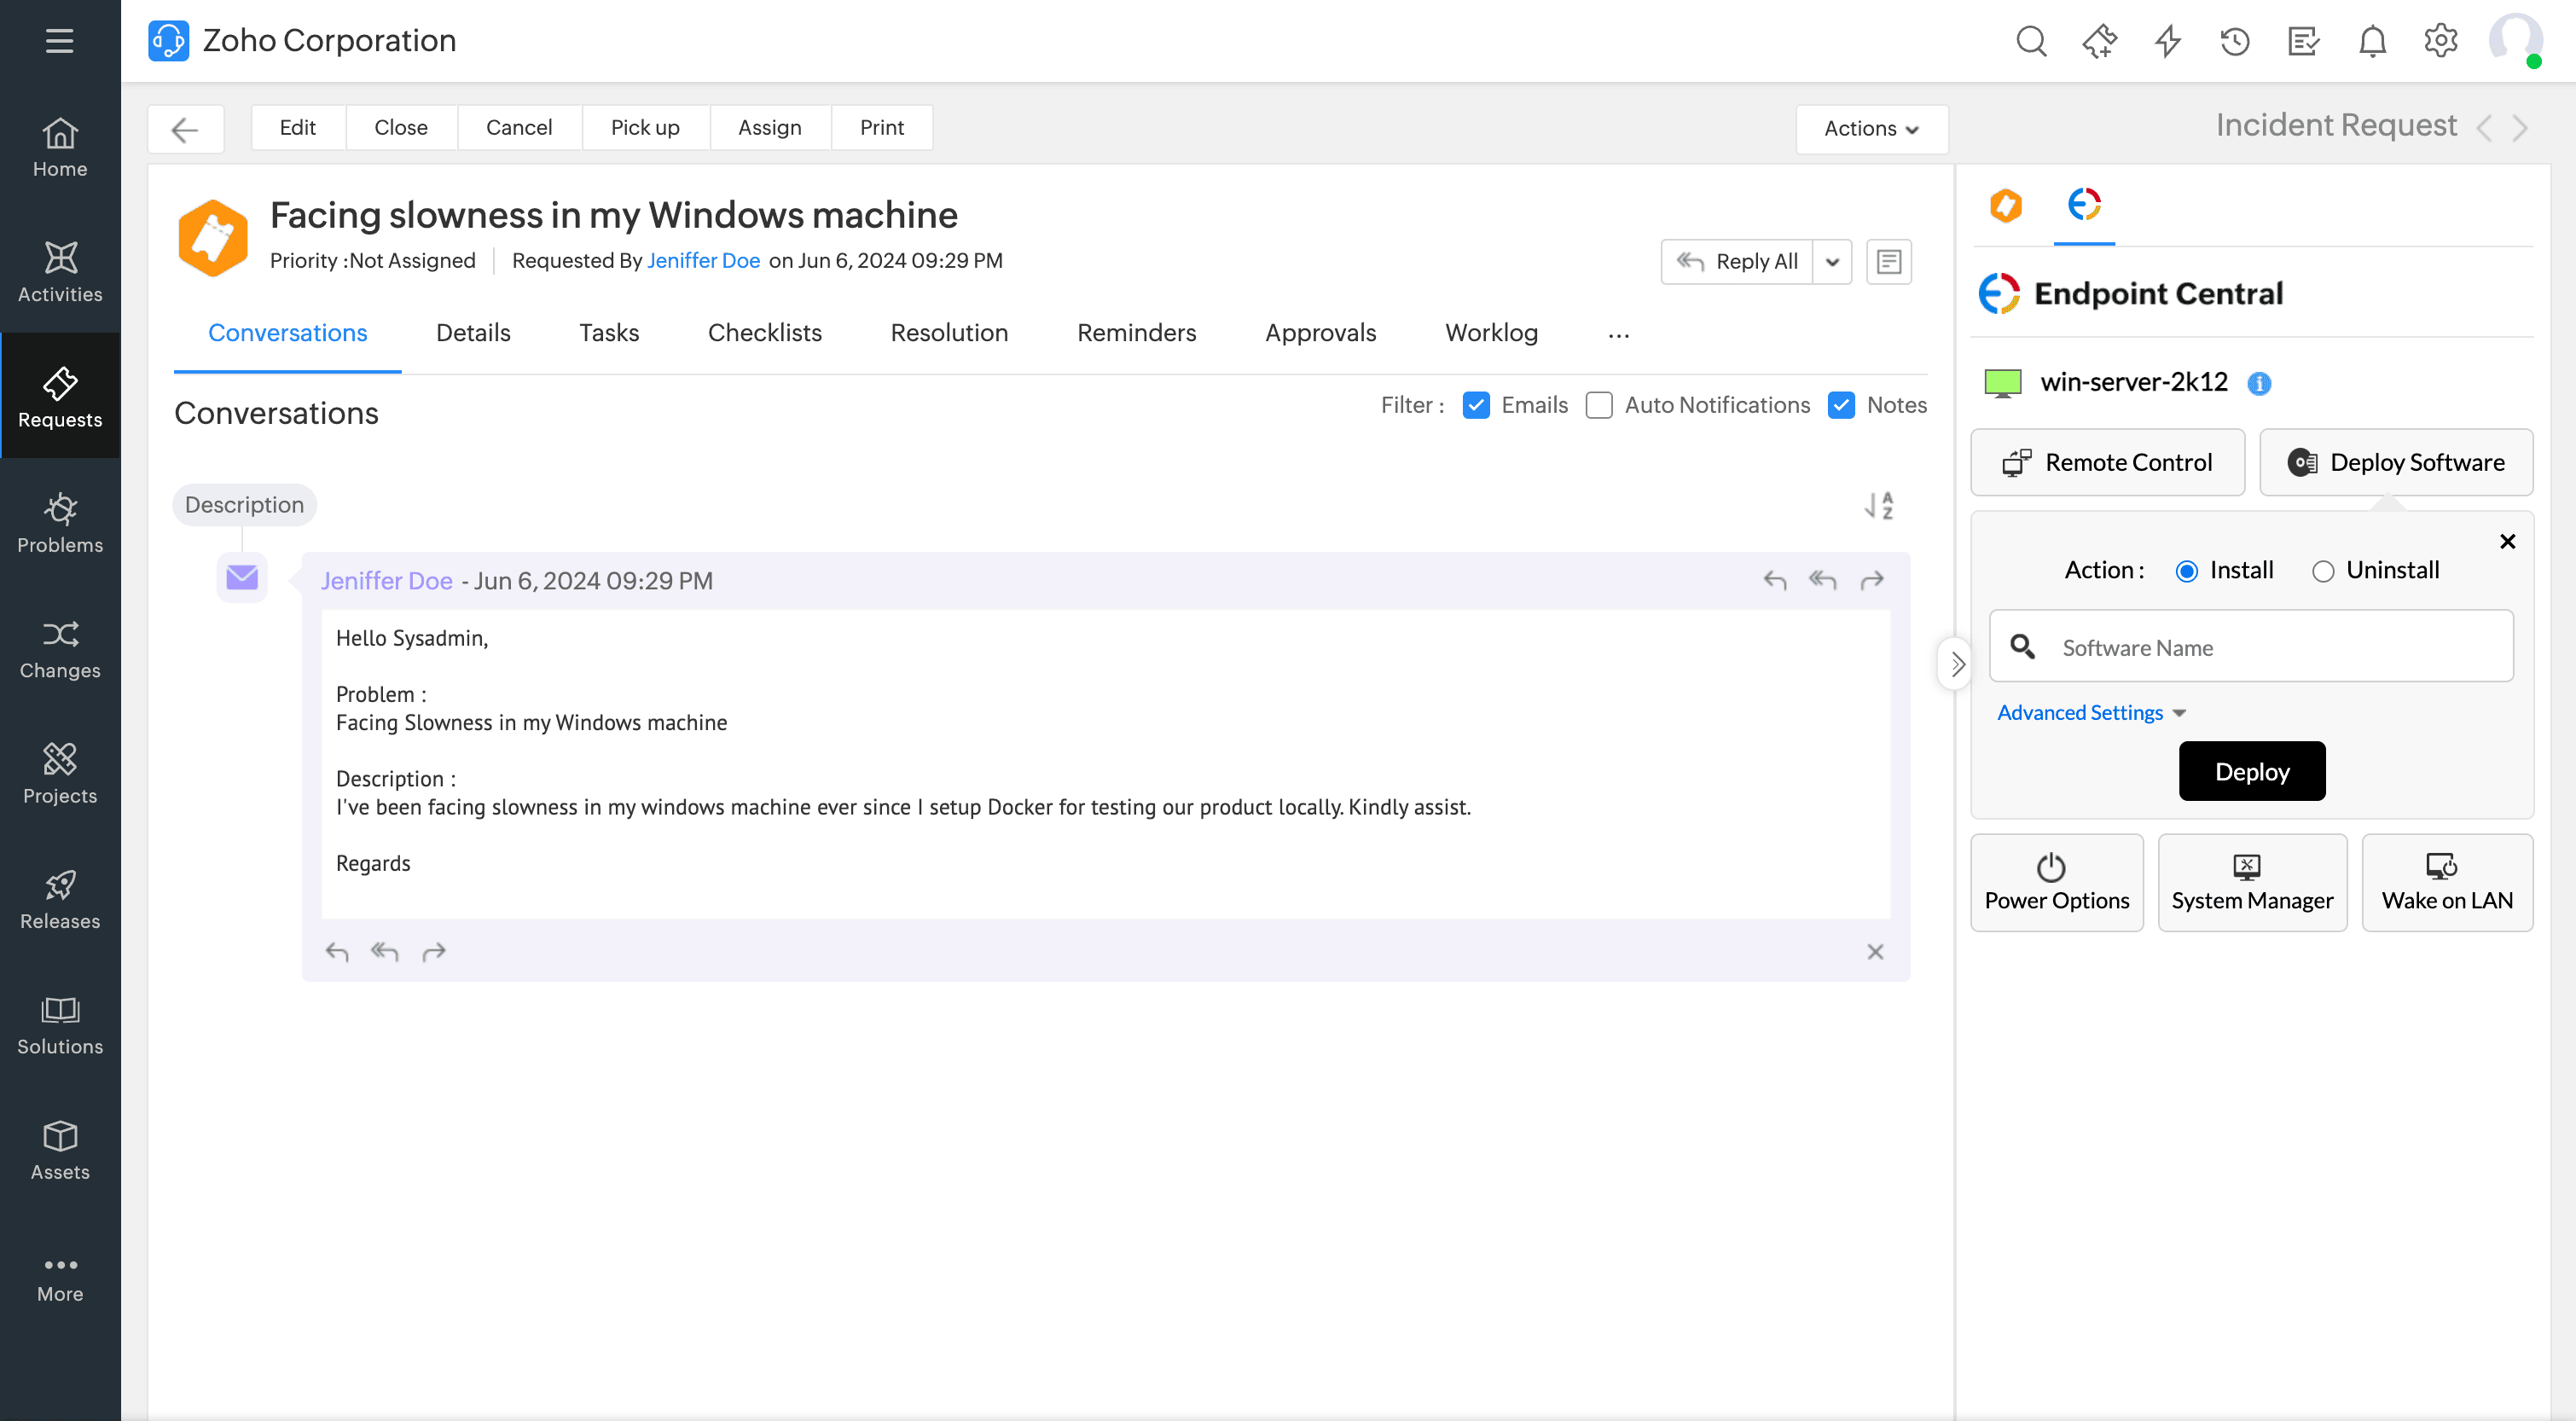Forward the Jeniffer Doe email message
Screen dimensions: 2576x1421
click(1871, 580)
